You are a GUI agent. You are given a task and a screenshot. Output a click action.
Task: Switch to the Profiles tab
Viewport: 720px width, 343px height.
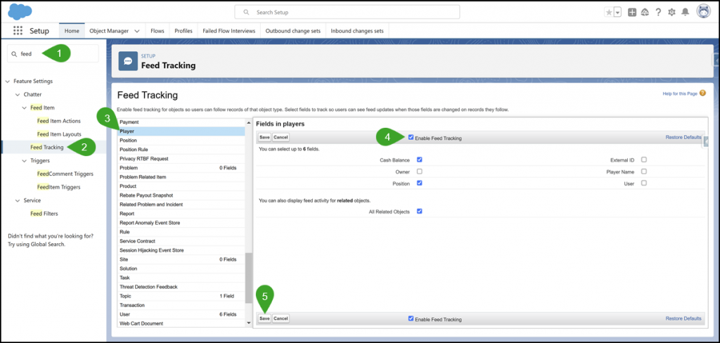tap(184, 31)
